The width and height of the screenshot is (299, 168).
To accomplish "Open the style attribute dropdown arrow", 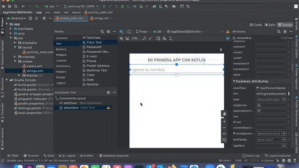I will (284, 99).
